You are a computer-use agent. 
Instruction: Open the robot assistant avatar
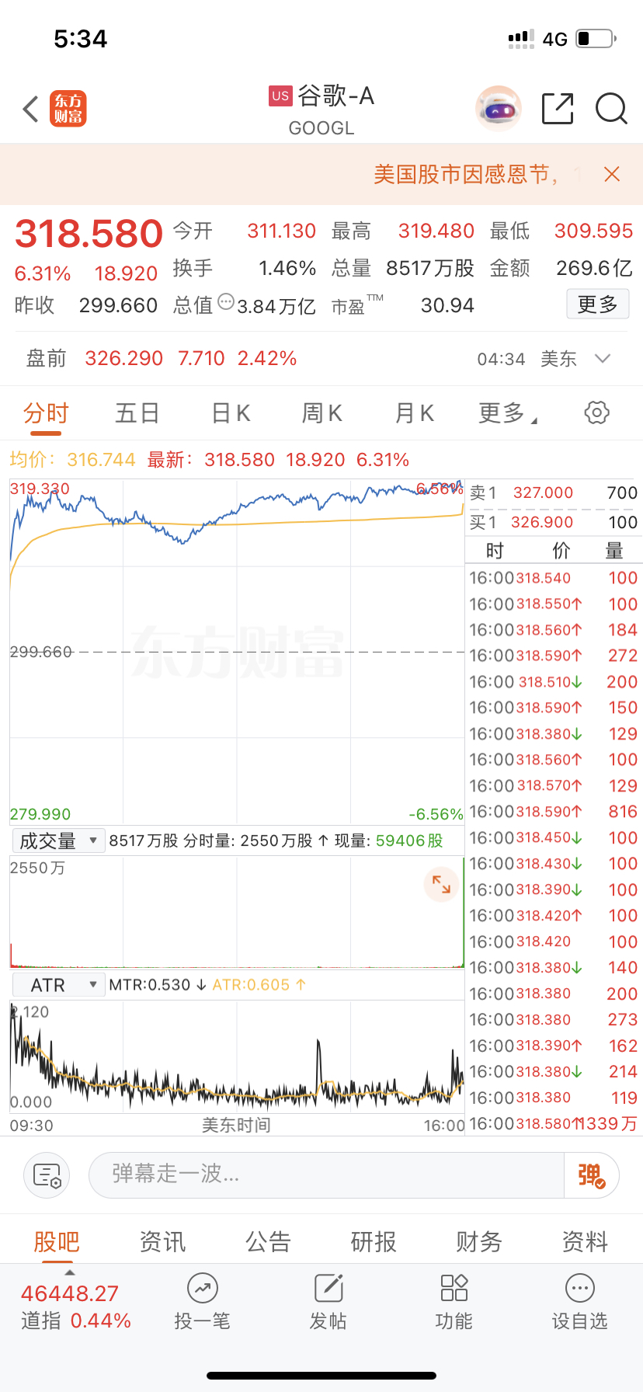coord(498,109)
